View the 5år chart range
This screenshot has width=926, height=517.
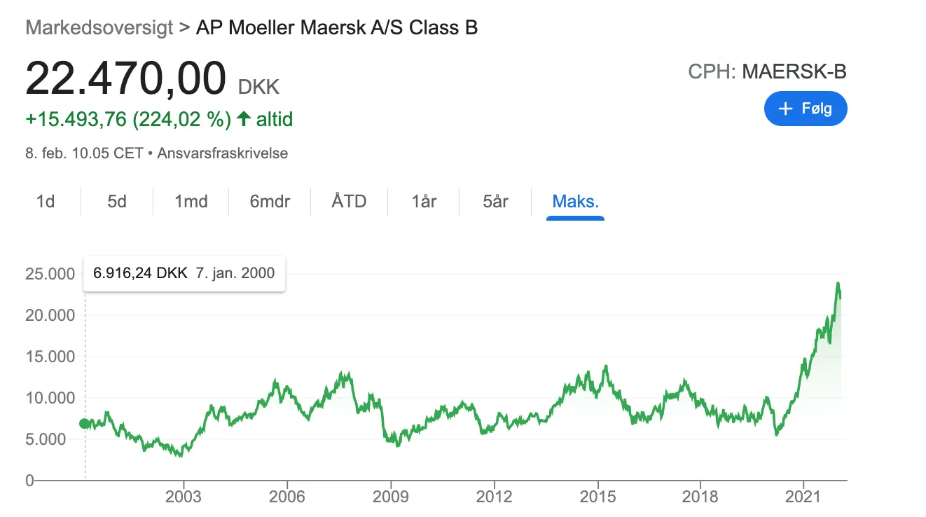click(495, 202)
